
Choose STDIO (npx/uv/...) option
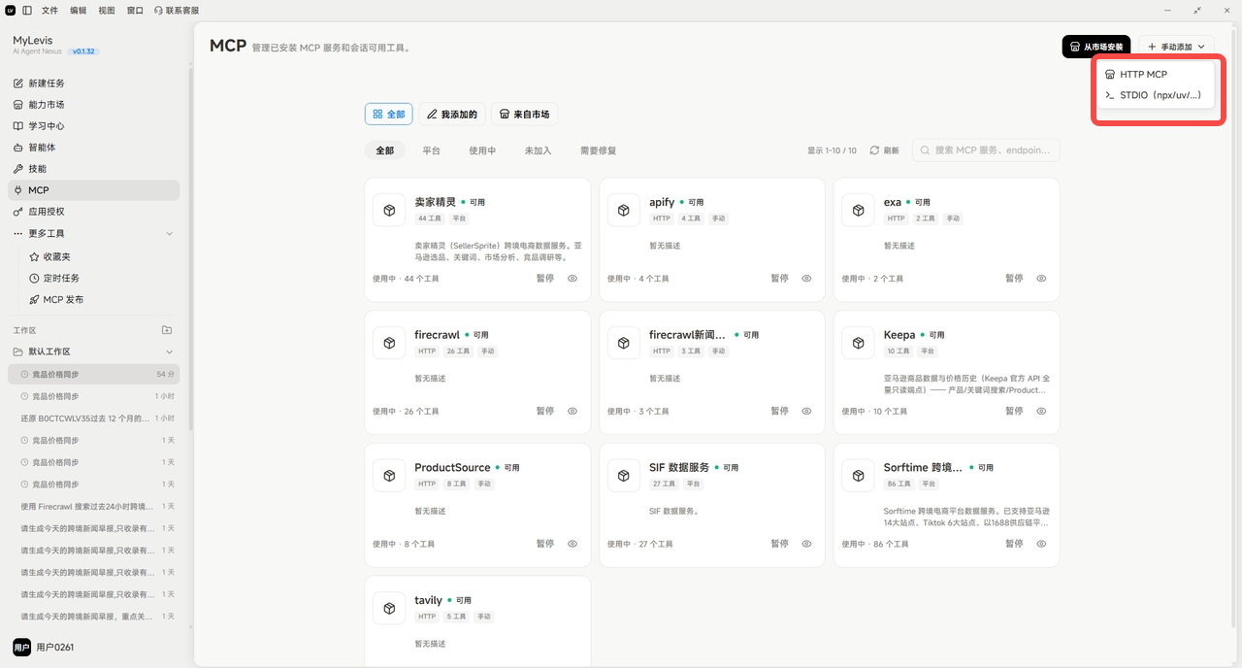[1155, 95]
